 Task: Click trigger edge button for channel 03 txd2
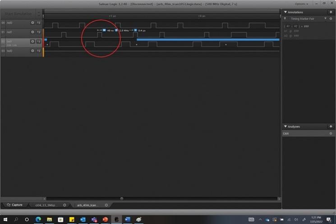[x=38, y=51]
